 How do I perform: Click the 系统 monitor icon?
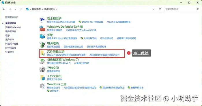coord(42,37)
